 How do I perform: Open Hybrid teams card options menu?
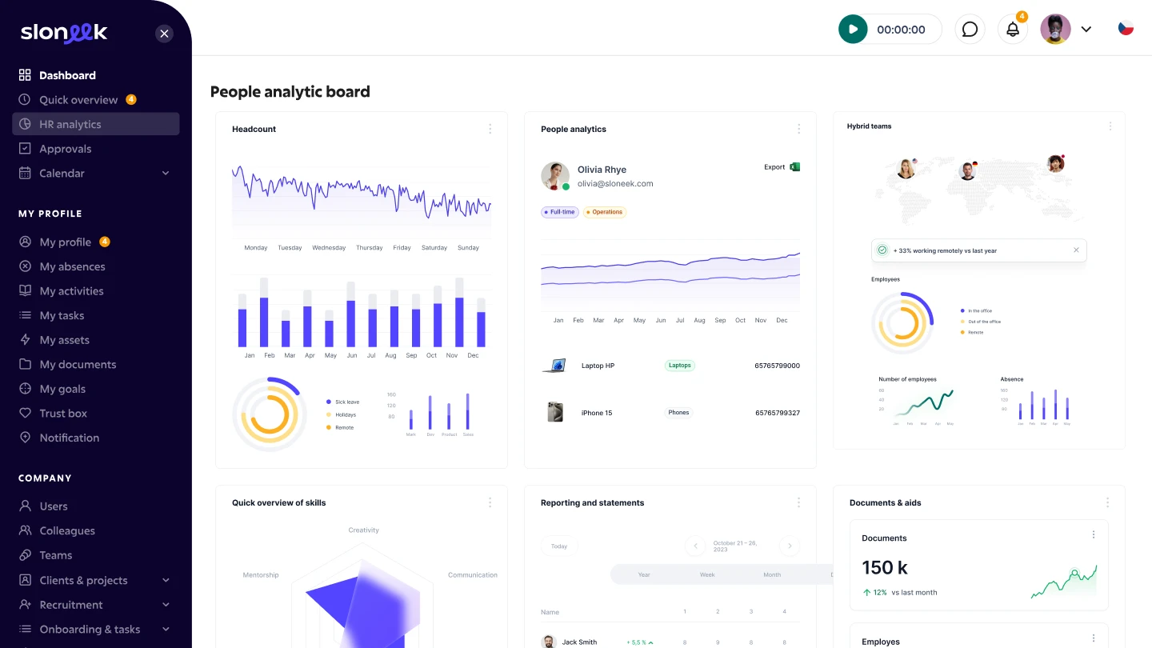point(1110,126)
